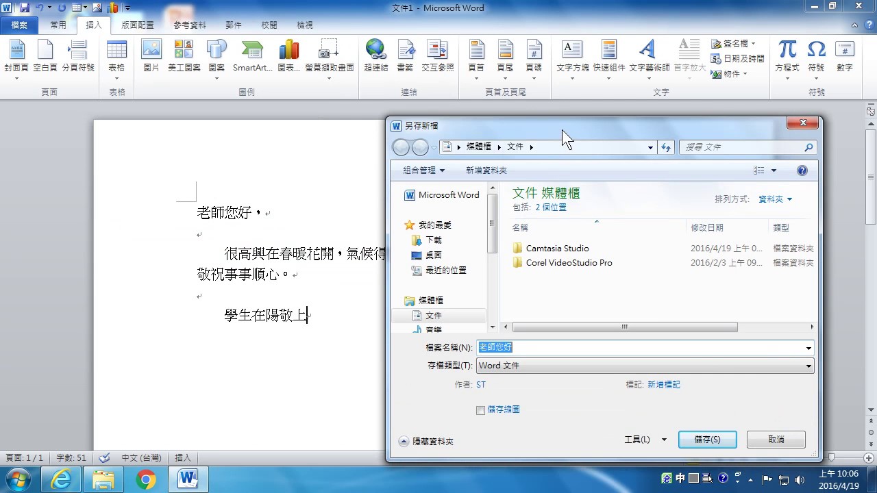
Task: Click the 2 個位置 locations link
Action: point(551,207)
